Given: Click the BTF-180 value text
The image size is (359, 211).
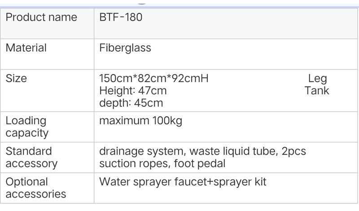Looking at the screenshot, I should click(121, 18).
